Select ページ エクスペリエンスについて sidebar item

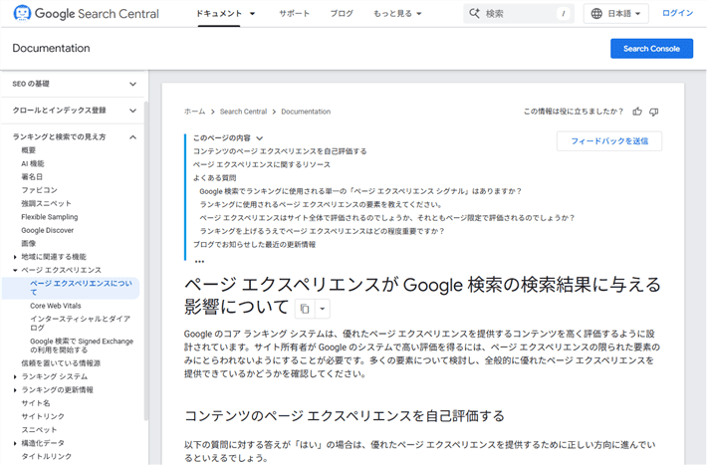[71, 288]
